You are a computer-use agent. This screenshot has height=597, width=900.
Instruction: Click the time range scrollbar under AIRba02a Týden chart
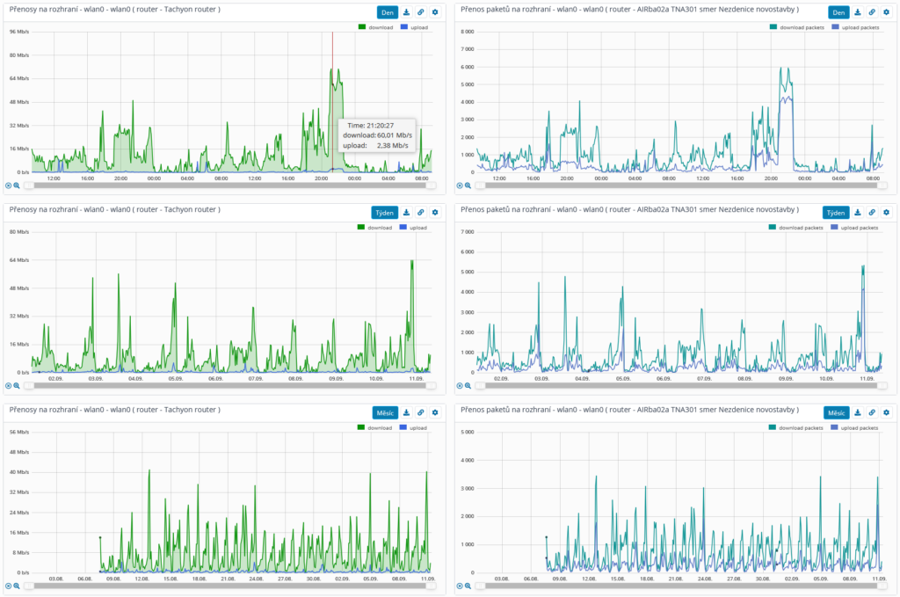[681, 386]
